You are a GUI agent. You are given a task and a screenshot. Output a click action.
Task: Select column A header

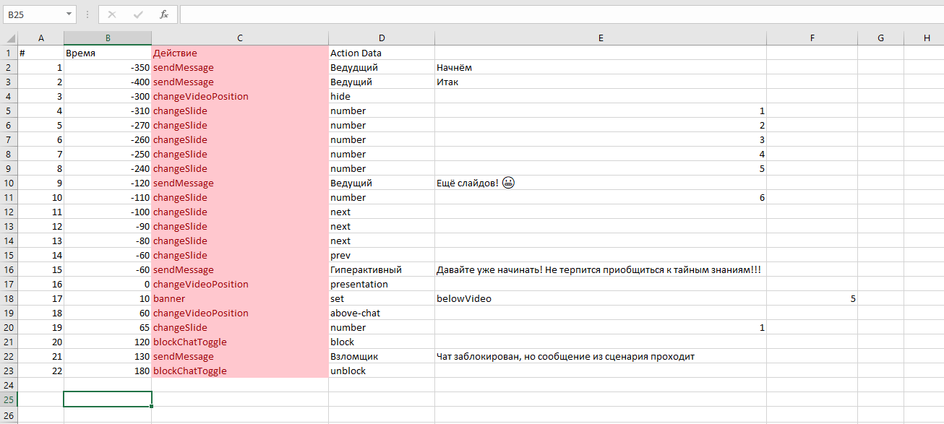(x=40, y=38)
